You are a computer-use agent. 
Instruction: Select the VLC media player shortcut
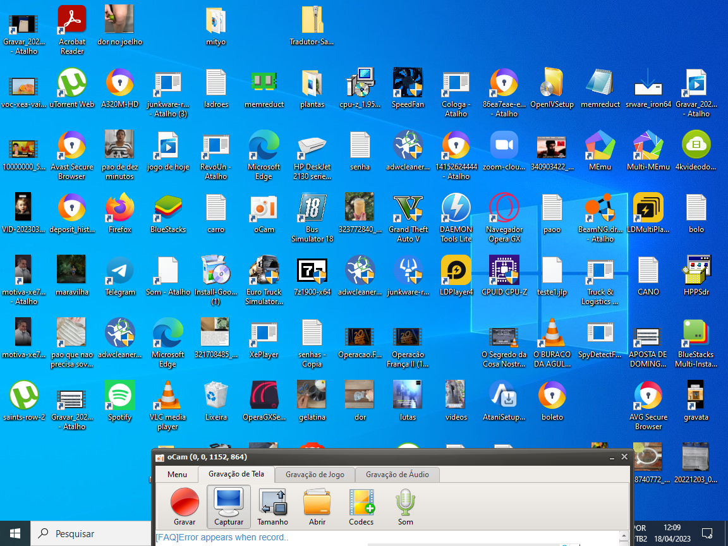pyautogui.click(x=167, y=405)
